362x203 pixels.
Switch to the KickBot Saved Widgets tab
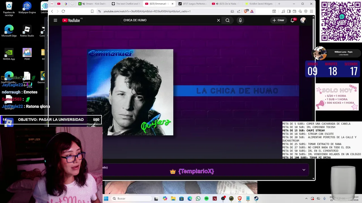259,4
